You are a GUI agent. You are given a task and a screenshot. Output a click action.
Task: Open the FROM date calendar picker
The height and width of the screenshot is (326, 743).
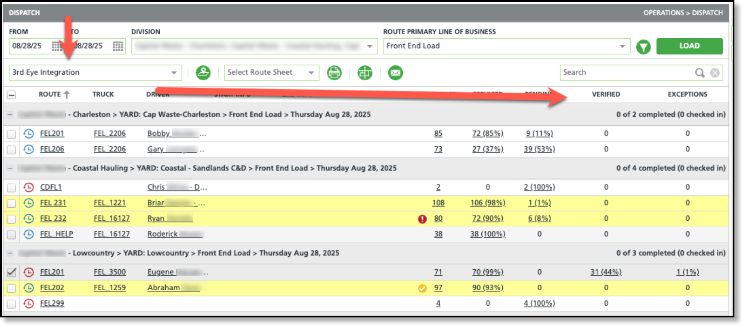tap(57, 46)
